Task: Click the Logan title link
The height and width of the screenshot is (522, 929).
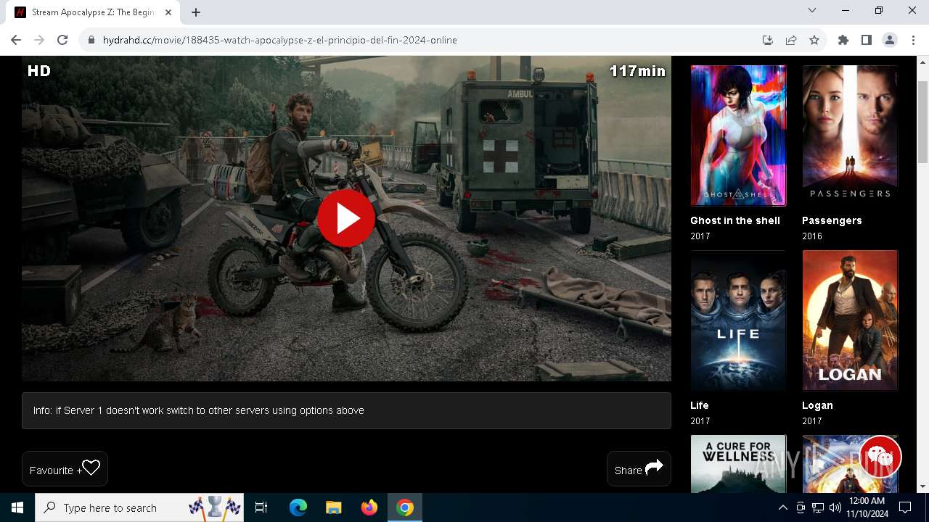Action: pyautogui.click(x=817, y=405)
